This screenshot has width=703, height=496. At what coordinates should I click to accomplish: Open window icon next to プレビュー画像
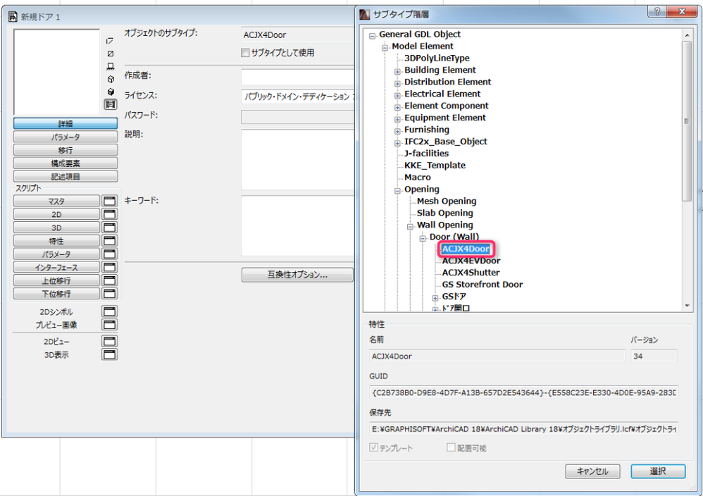[x=109, y=325]
